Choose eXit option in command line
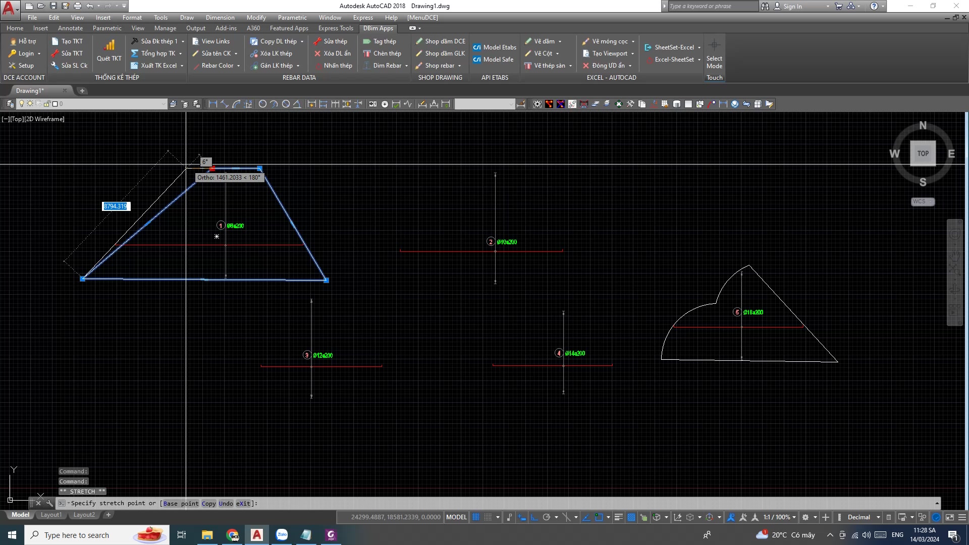 click(243, 504)
